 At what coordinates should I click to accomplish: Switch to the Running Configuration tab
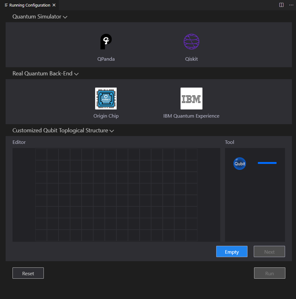pos(30,5)
